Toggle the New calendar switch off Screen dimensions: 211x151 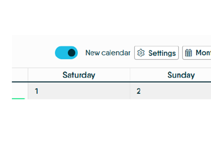(66, 53)
